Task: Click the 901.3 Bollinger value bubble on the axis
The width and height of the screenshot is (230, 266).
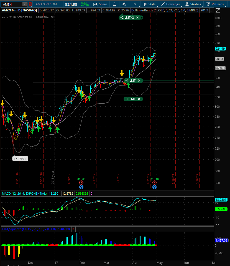Action: 219,59
